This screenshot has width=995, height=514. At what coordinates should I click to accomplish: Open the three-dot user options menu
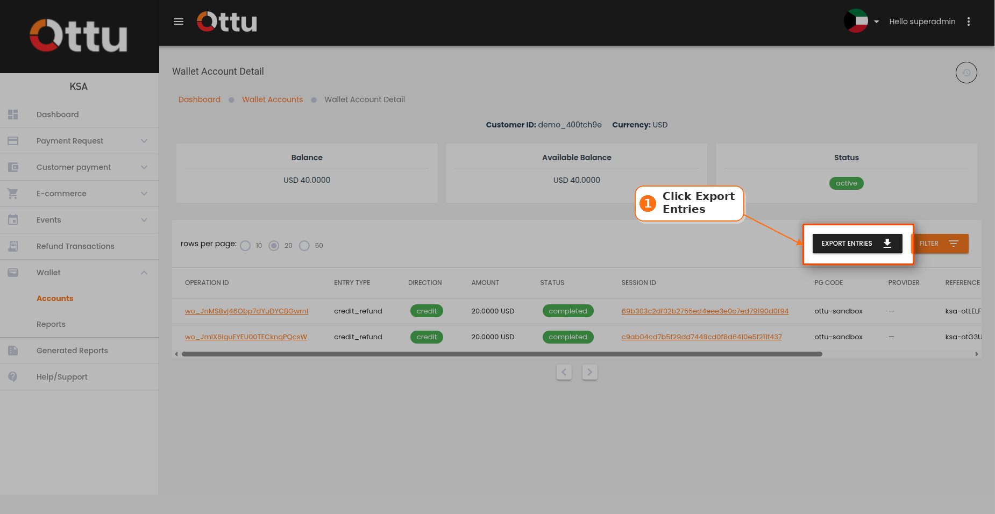pos(969,22)
